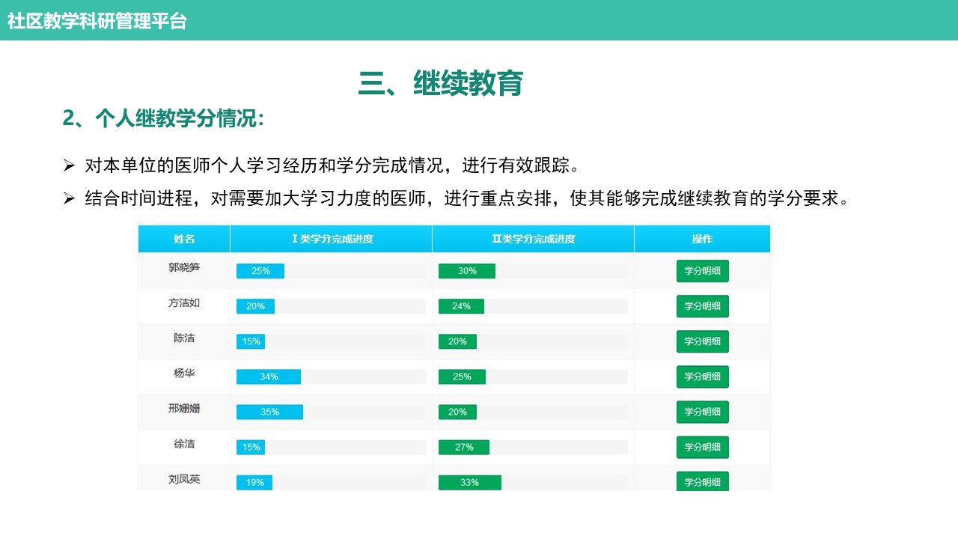The height and width of the screenshot is (539, 958).
Task: Select the name 郭晓笋
Action: pyautogui.click(x=184, y=267)
